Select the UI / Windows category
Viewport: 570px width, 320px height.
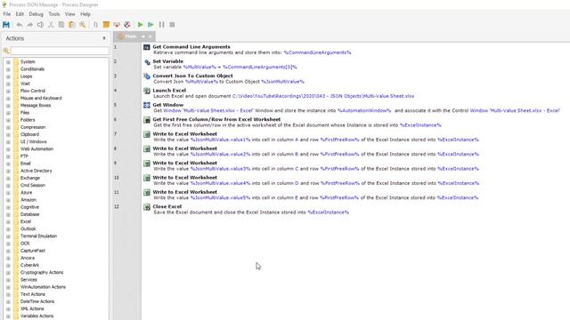tap(34, 141)
